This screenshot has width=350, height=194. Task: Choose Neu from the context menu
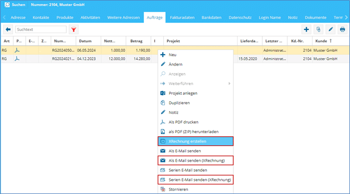click(195, 55)
